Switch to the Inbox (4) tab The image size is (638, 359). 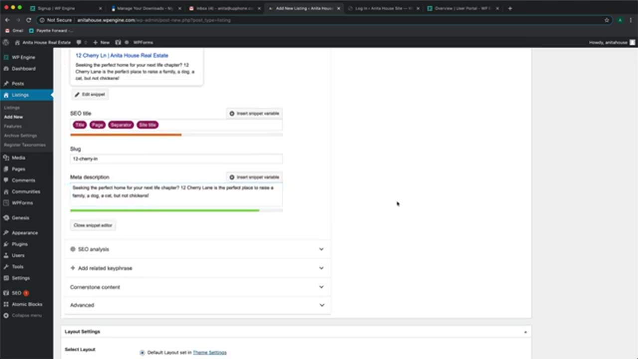coord(225,8)
